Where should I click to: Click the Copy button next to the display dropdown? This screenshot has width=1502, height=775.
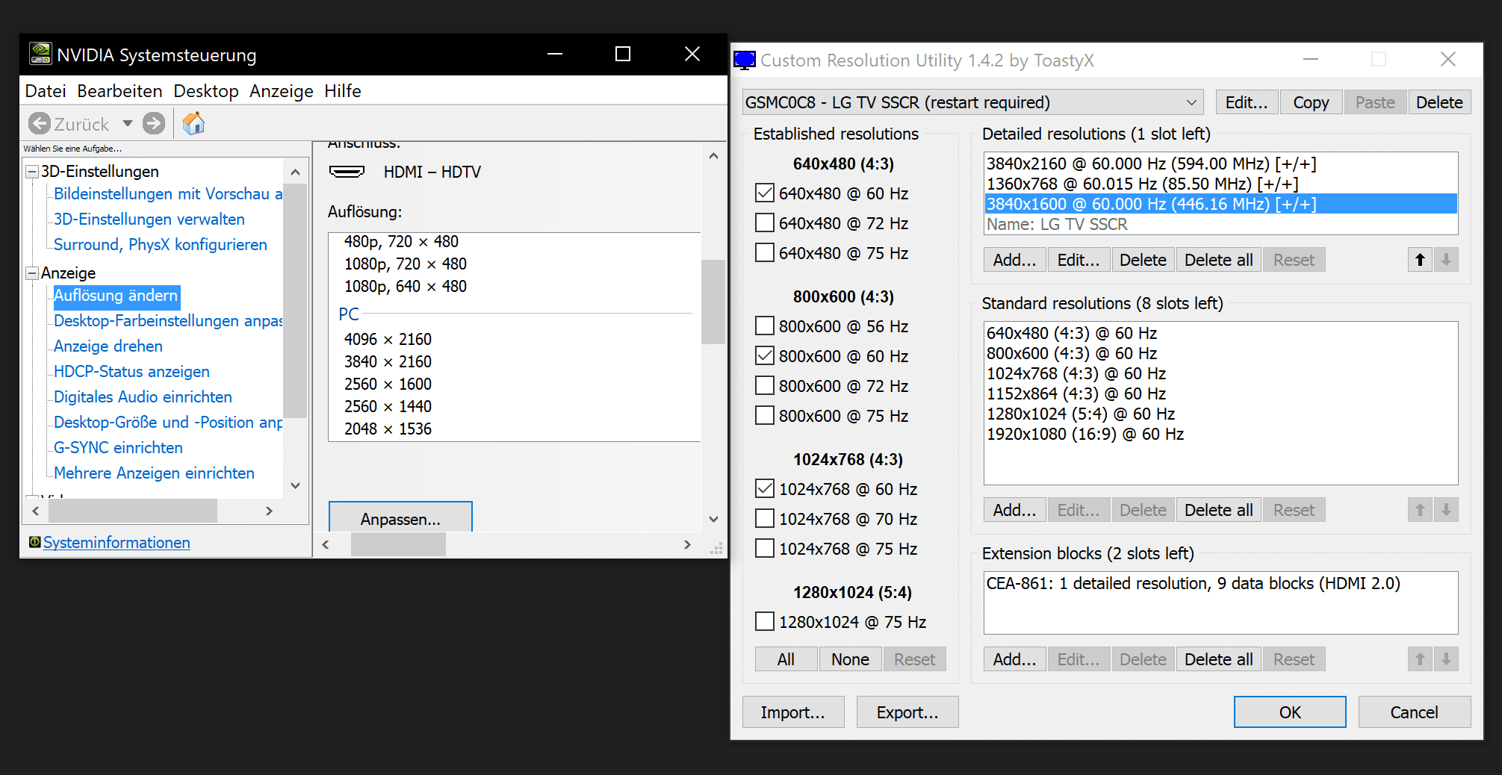(1311, 102)
